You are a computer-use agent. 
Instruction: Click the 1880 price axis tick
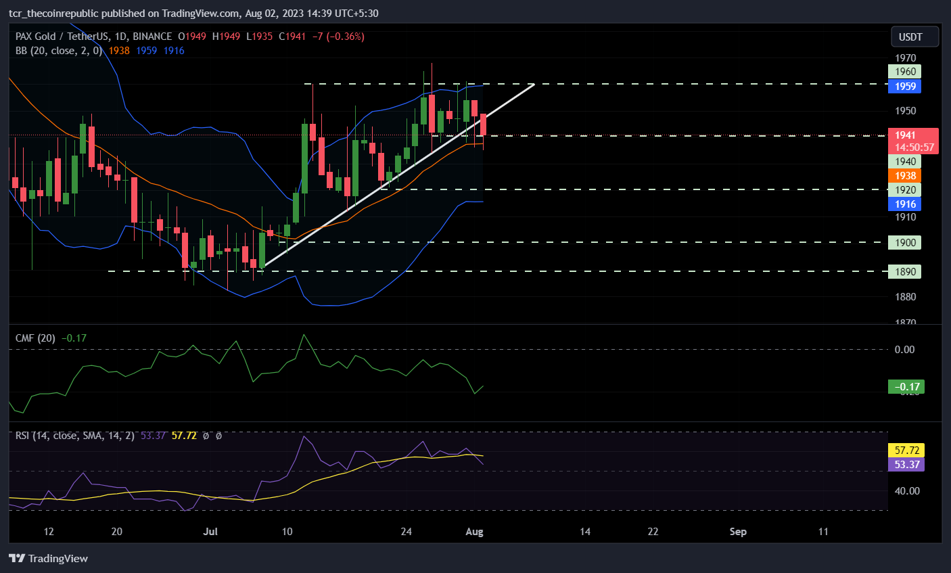click(x=905, y=297)
